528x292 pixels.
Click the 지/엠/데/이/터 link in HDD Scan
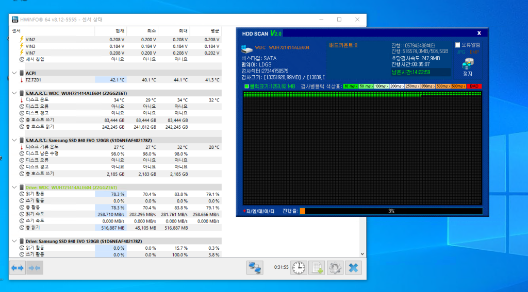click(259, 211)
